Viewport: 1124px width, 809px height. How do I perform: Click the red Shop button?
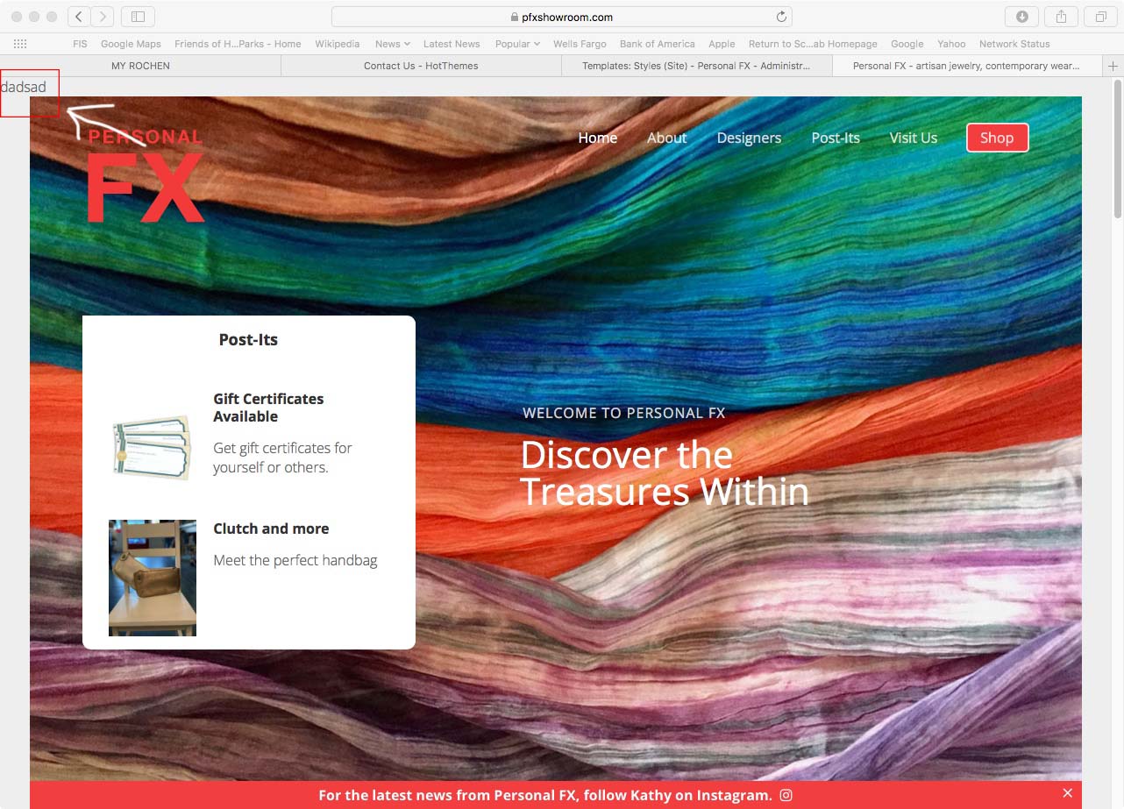pos(997,138)
